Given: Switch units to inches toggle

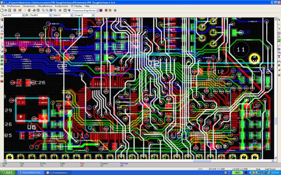Looking at the screenshot, I should [2, 31].
